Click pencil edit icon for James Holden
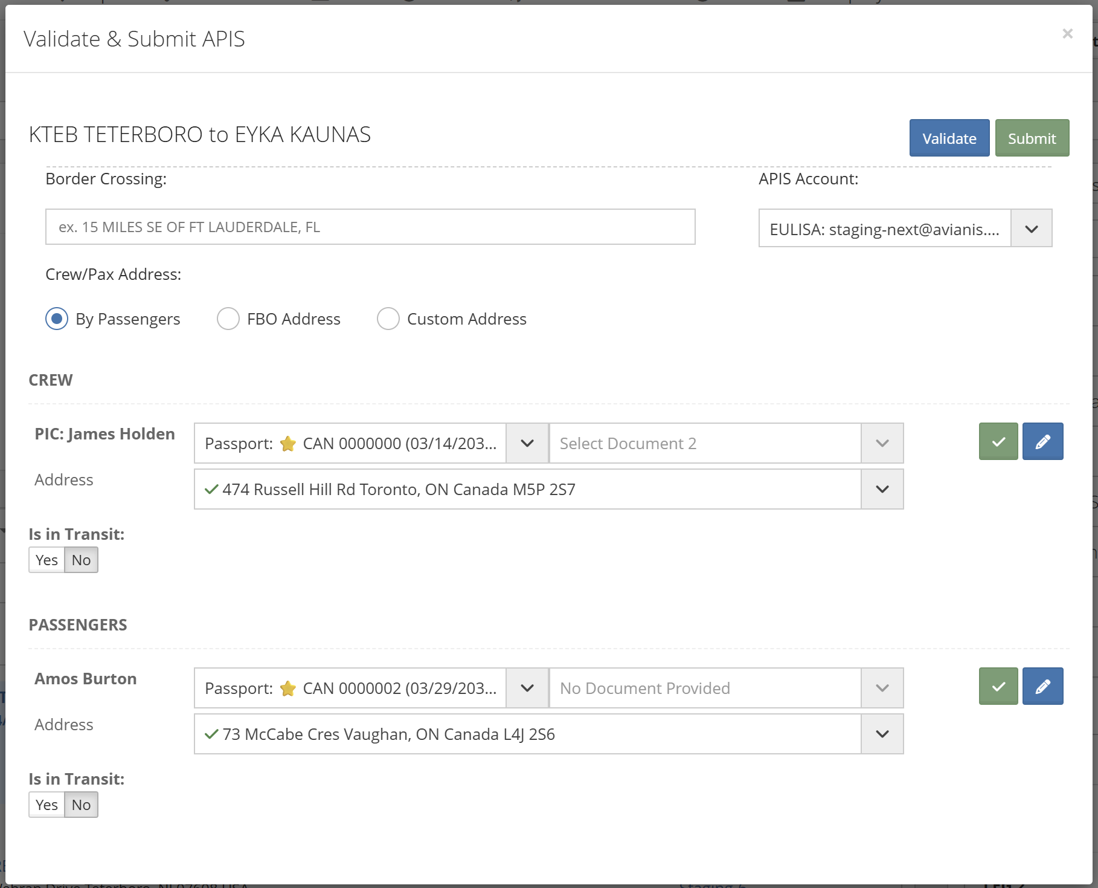The width and height of the screenshot is (1098, 888). (1042, 442)
